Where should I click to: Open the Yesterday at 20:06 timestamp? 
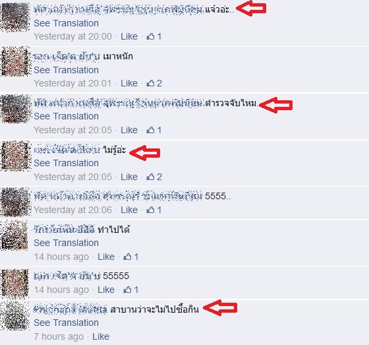click(x=72, y=210)
